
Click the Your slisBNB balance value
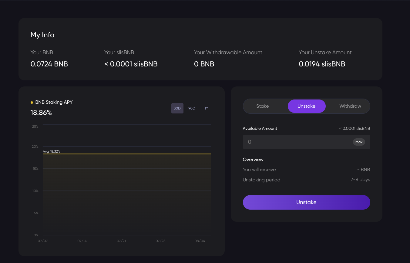pos(131,64)
